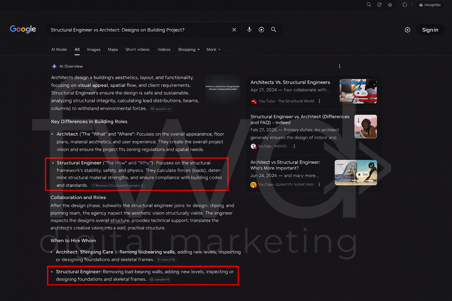Click the Indeed article thumbnail image
Viewport: 452px width, 301px height.
[365, 127]
